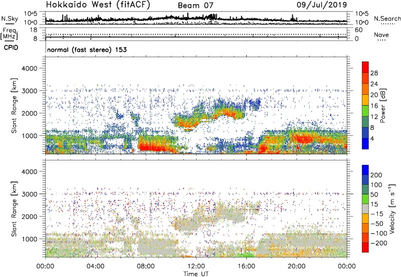Click the gray swatch of the Velocity colorbar
Screen dimensions: 401x277
click(x=365, y=209)
